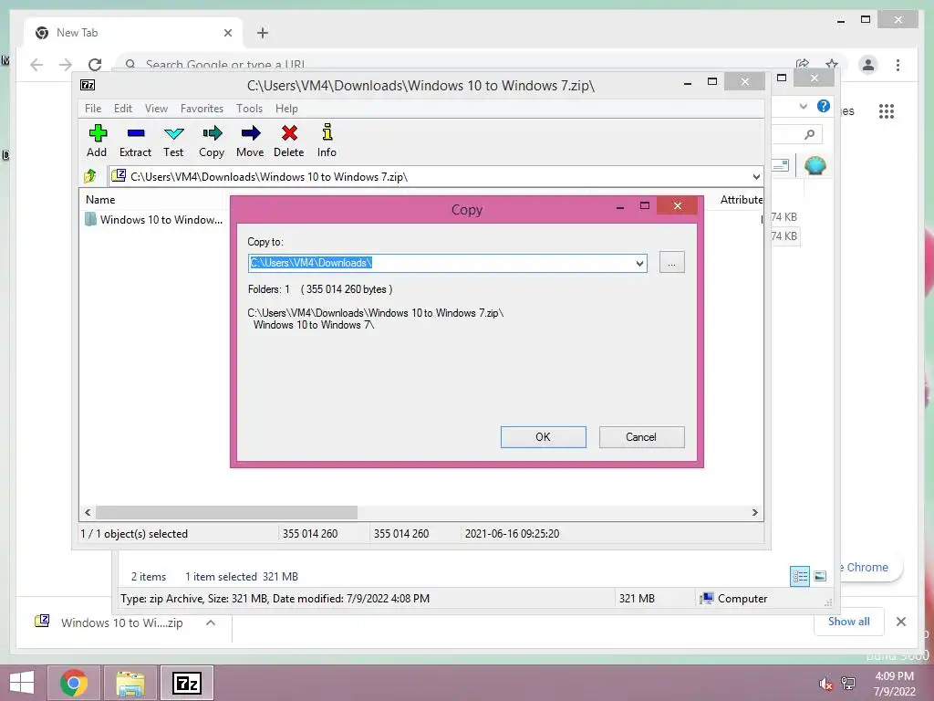This screenshot has height=701, width=934.
Task: Close the Chrome downloads bar
Action: (x=900, y=622)
